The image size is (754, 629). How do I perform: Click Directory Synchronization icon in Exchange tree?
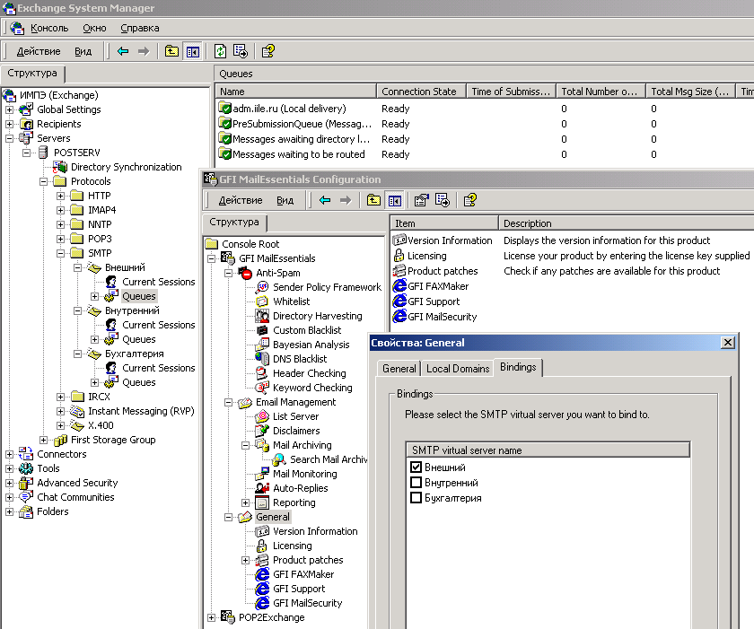[60, 167]
